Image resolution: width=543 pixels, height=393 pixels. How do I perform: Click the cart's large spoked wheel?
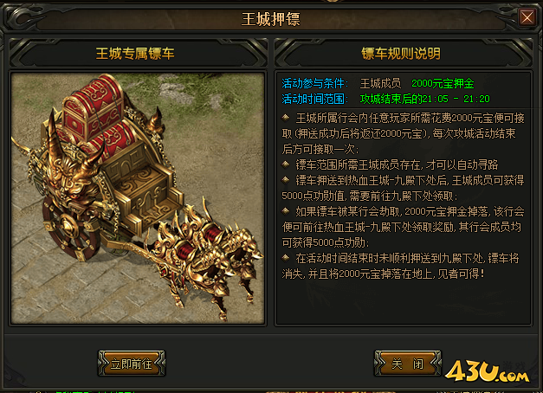[x=69, y=229]
